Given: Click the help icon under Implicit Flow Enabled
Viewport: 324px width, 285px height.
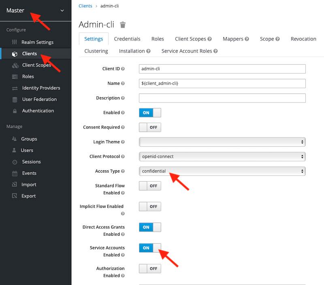Looking at the screenshot, I should tap(123, 213).
